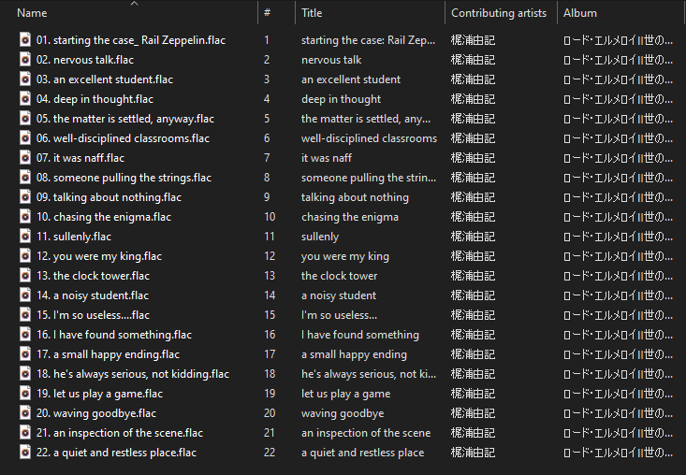Viewport: 686px width, 475px height.
Task: Select the file icon next to it was naff
Action: pos(25,158)
